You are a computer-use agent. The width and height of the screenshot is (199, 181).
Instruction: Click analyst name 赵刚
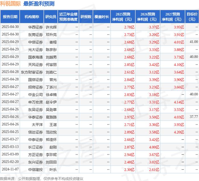pyautogui.click(x=53, y=147)
